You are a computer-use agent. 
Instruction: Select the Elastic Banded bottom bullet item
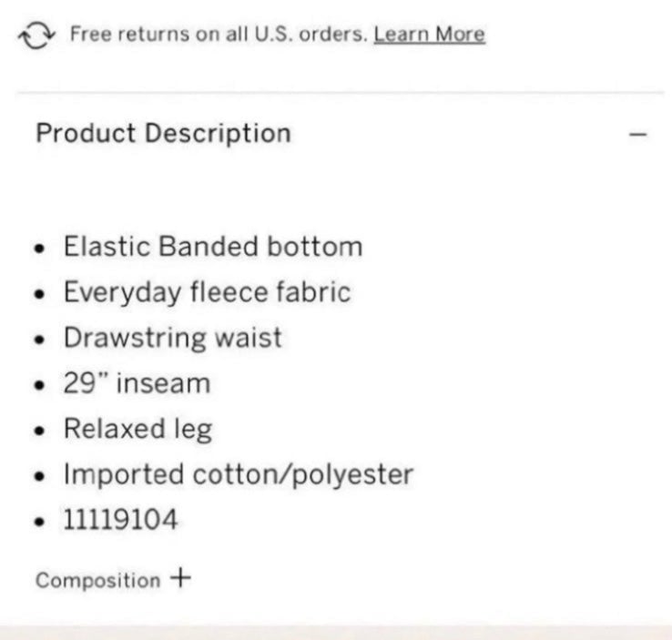[x=213, y=247]
